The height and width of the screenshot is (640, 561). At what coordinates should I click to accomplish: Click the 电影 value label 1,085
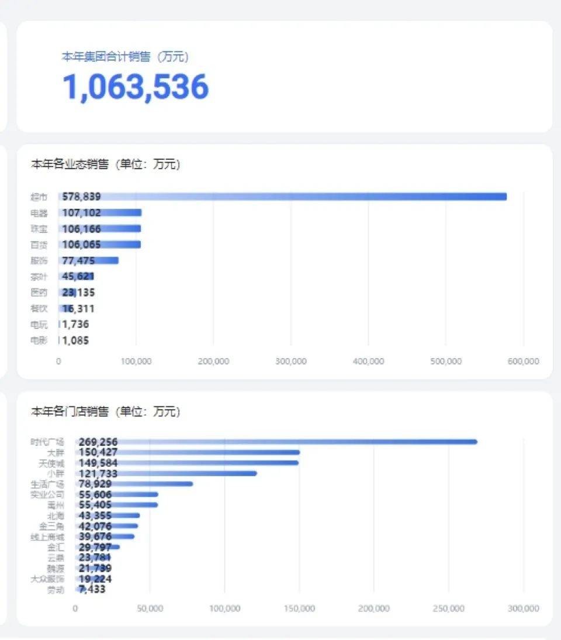coord(75,340)
